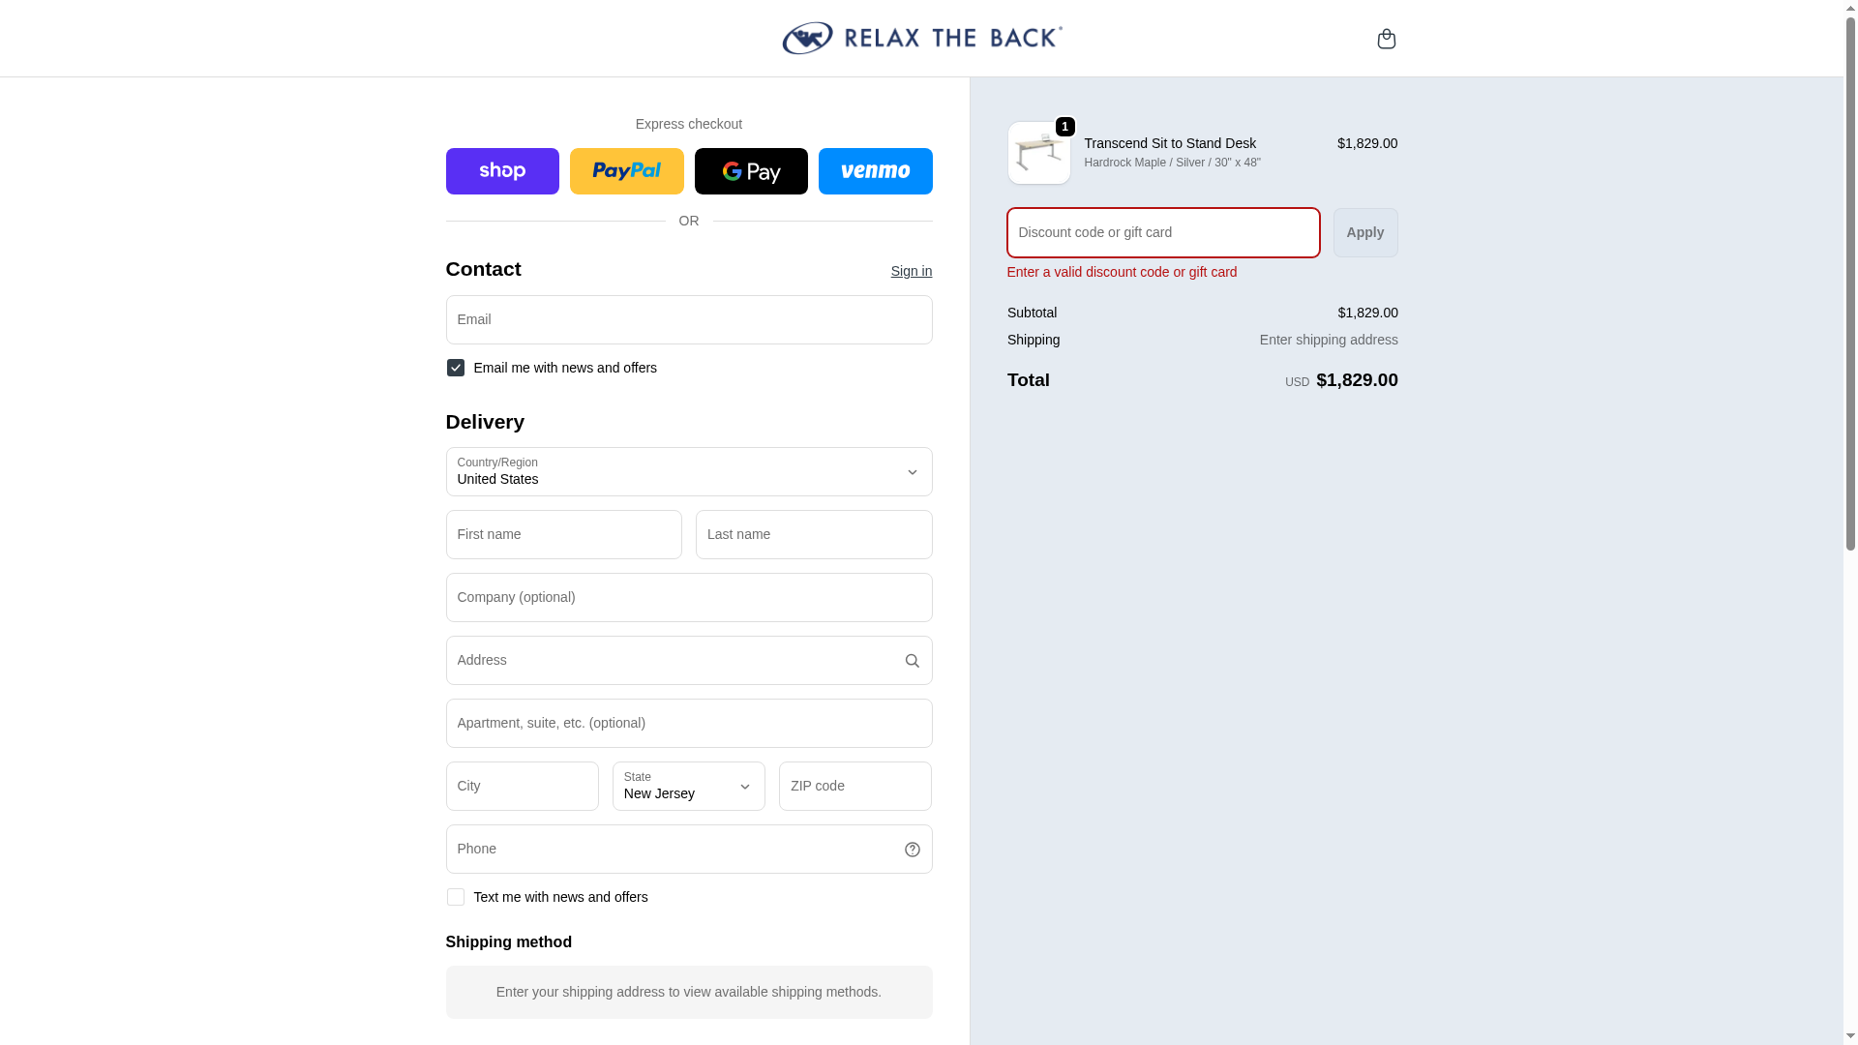
Task: Open the Country/Region dropdown
Action: tap(688, 472)
